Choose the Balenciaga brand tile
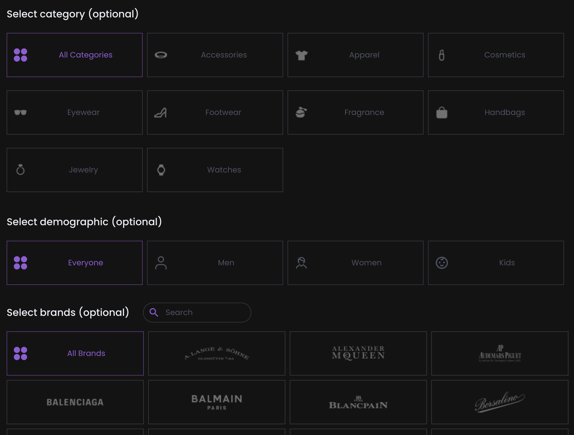 tap(75, 402)
